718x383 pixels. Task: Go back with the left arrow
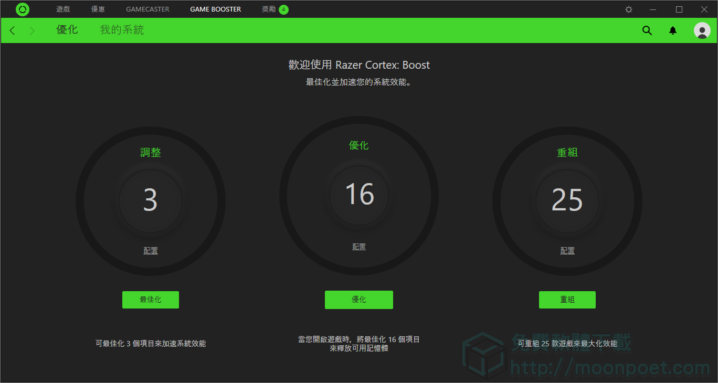[x=13, y=30]
